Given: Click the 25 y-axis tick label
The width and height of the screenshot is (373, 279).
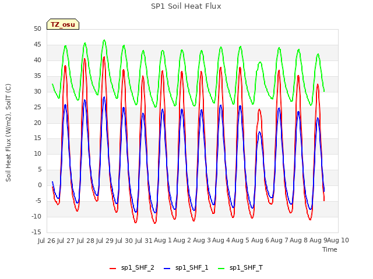Looking at the screenshot, I should pos(37,107).
